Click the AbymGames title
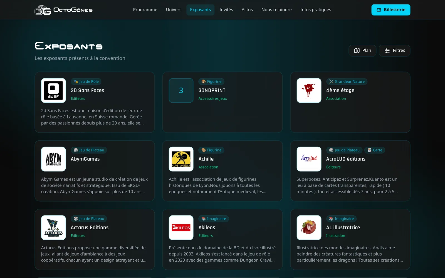Viewport: 445px width, 278px height. 85,159
